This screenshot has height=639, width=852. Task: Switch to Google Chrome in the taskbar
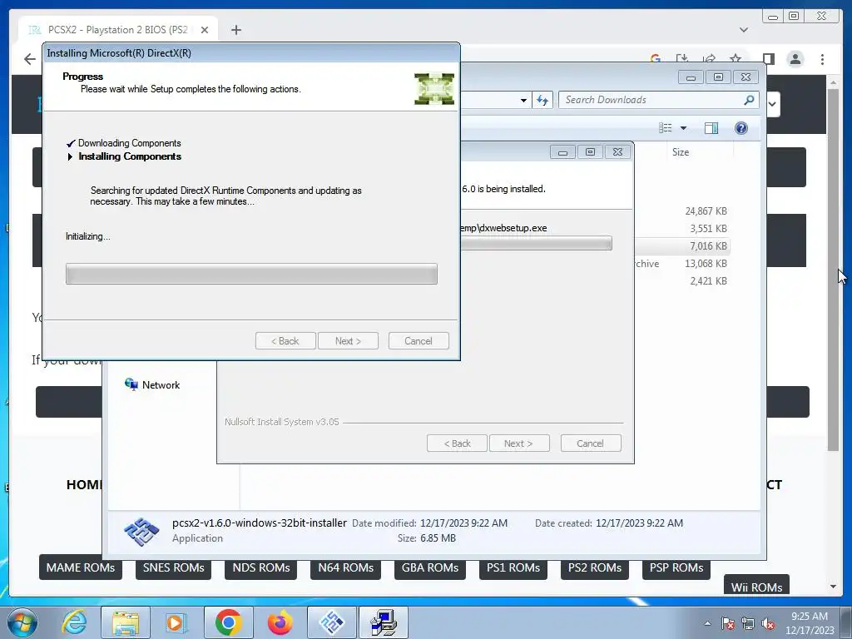228,622
